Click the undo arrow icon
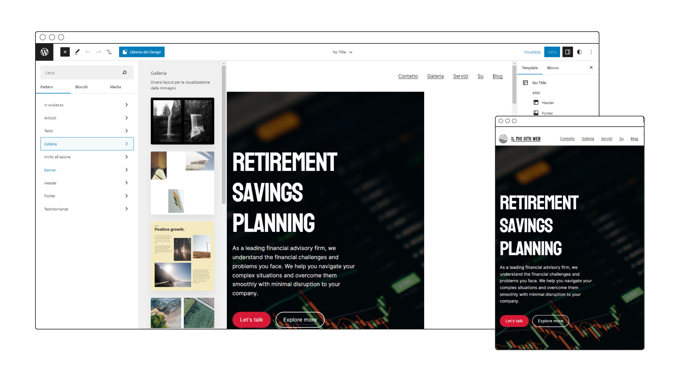 pos(89,52)
